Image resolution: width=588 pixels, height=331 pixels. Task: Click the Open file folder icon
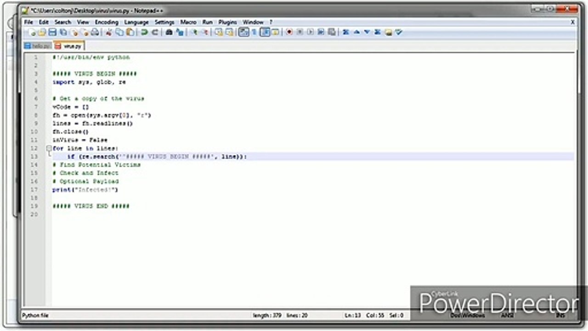tap(42, 32)
